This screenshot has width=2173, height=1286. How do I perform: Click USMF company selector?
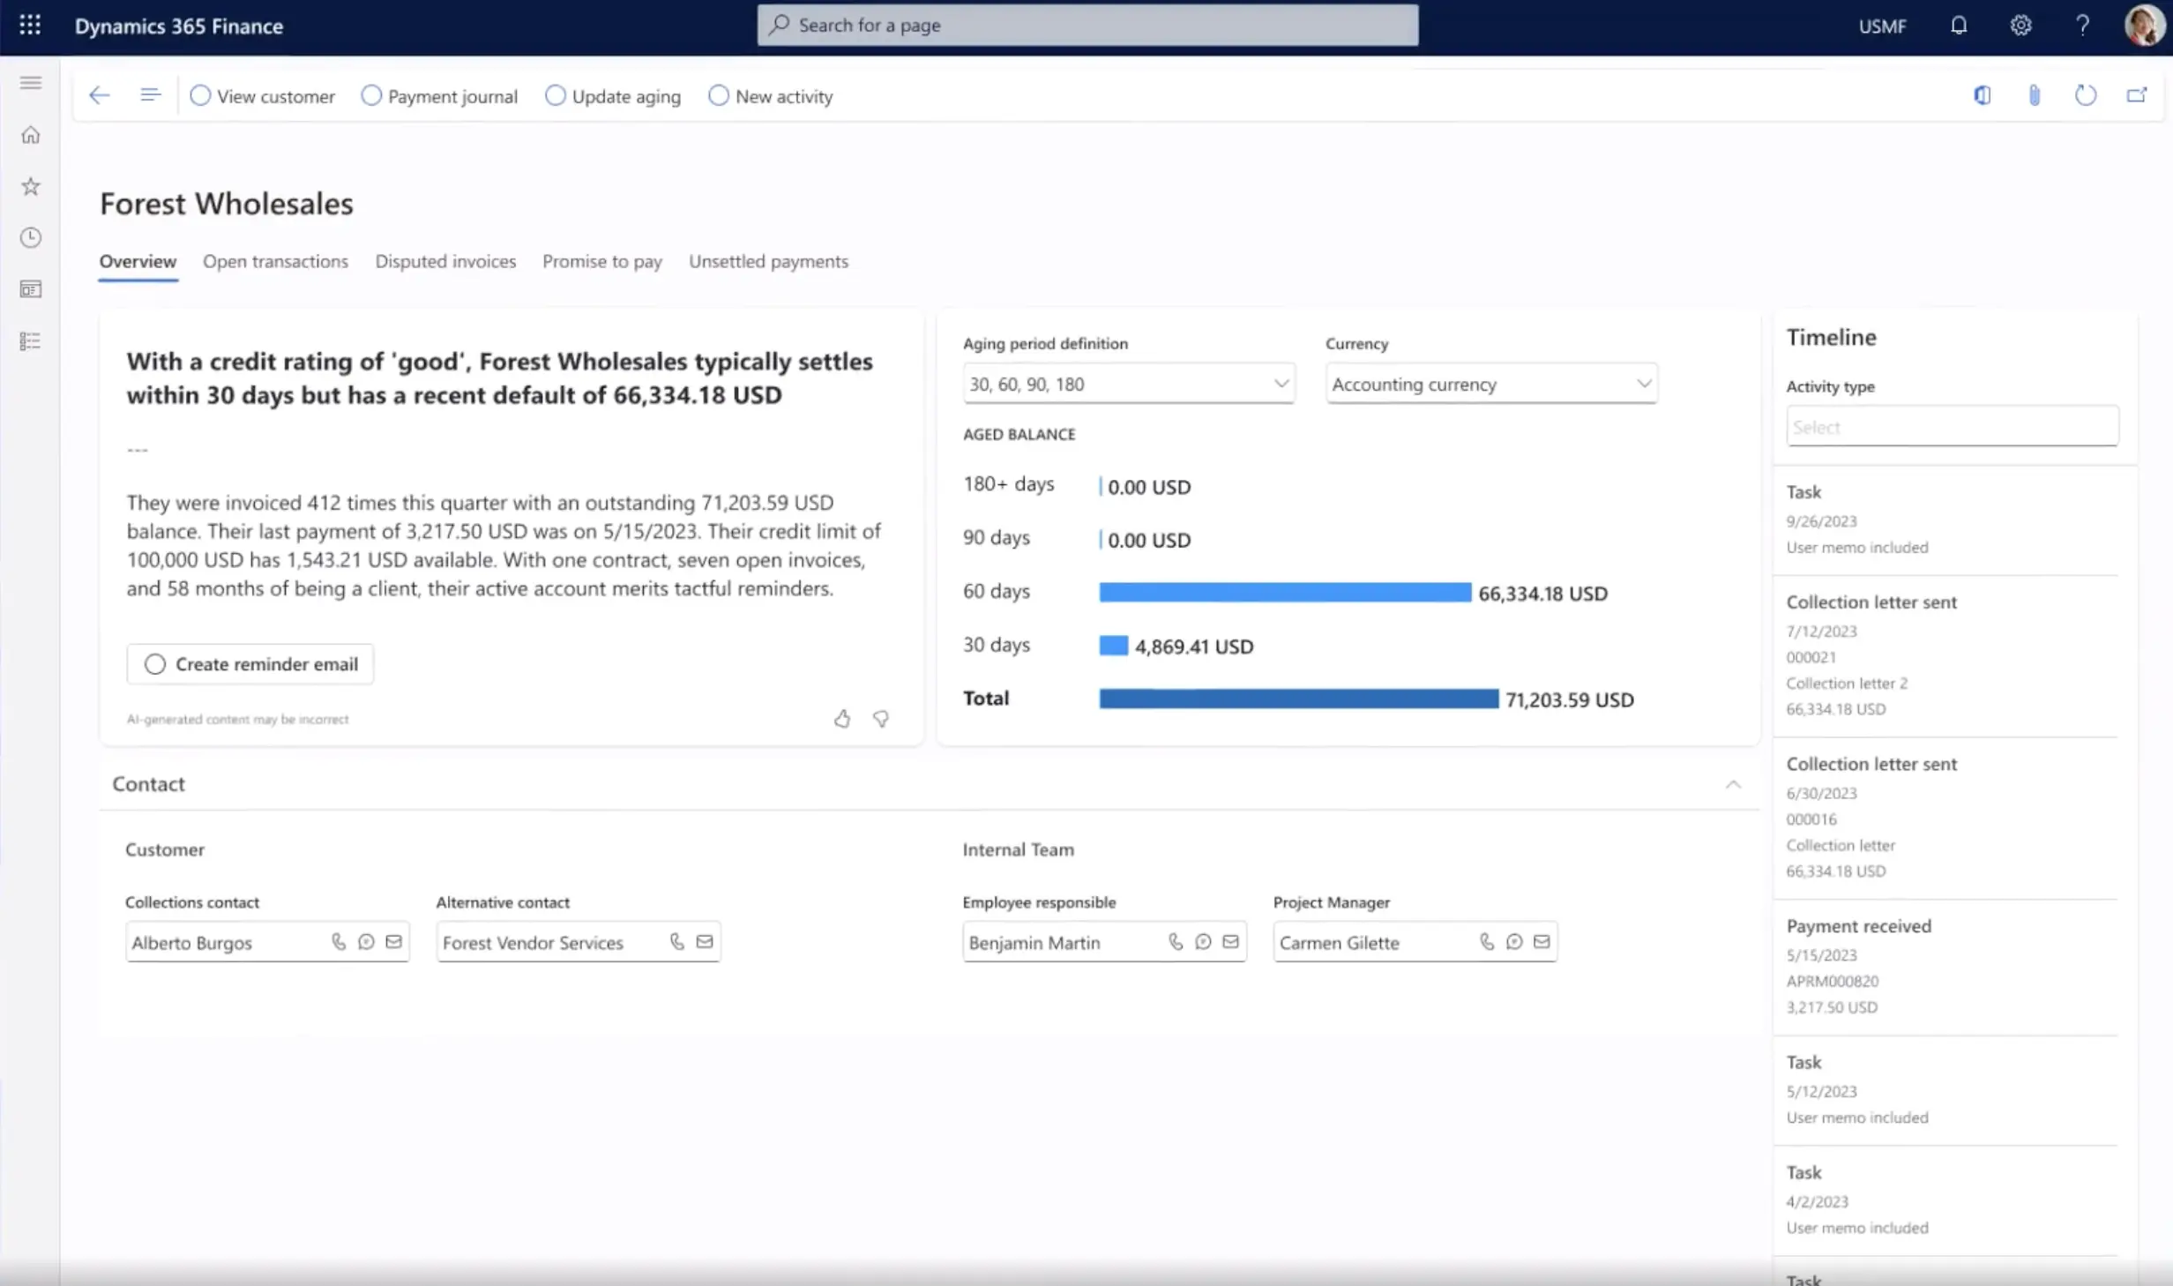1883,26
